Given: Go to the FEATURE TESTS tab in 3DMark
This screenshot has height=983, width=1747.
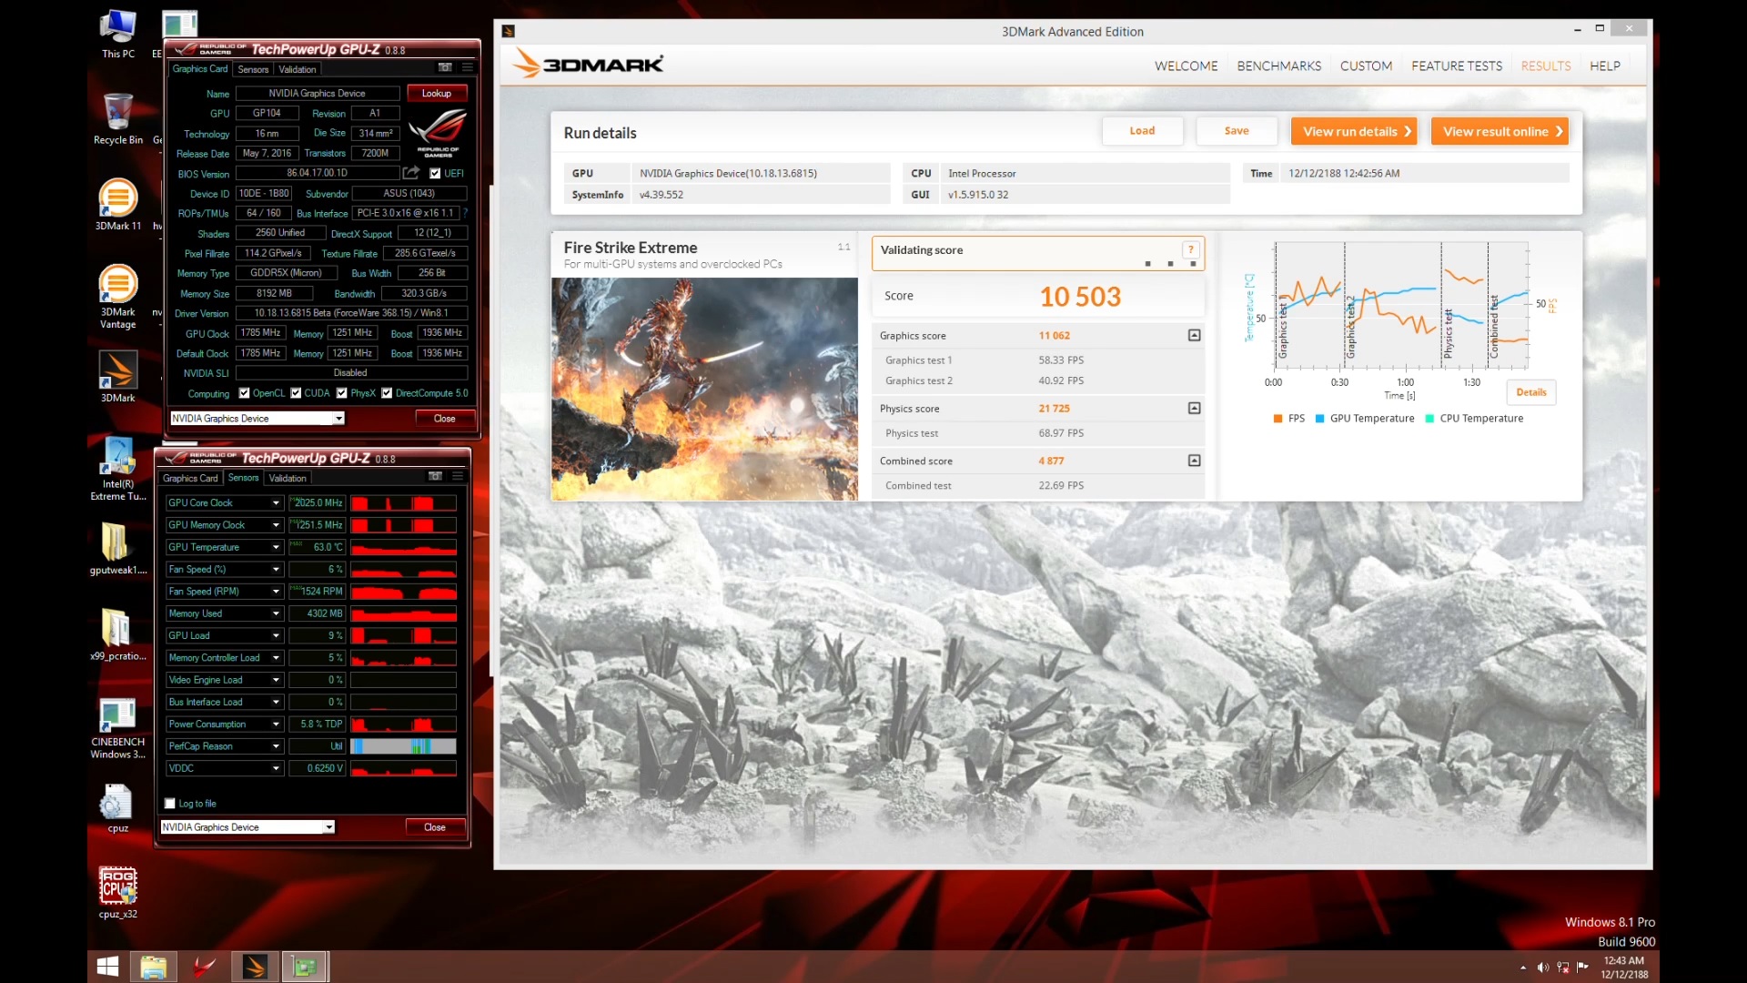Looking at the screenshot, I should [1456, 66].
